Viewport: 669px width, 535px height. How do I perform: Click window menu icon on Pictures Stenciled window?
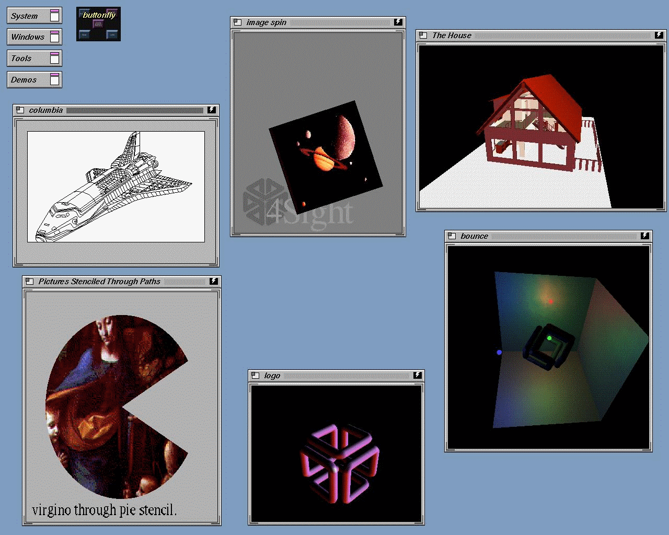(29, 282)
